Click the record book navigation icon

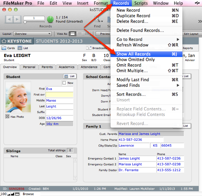(x=13, y=19)
